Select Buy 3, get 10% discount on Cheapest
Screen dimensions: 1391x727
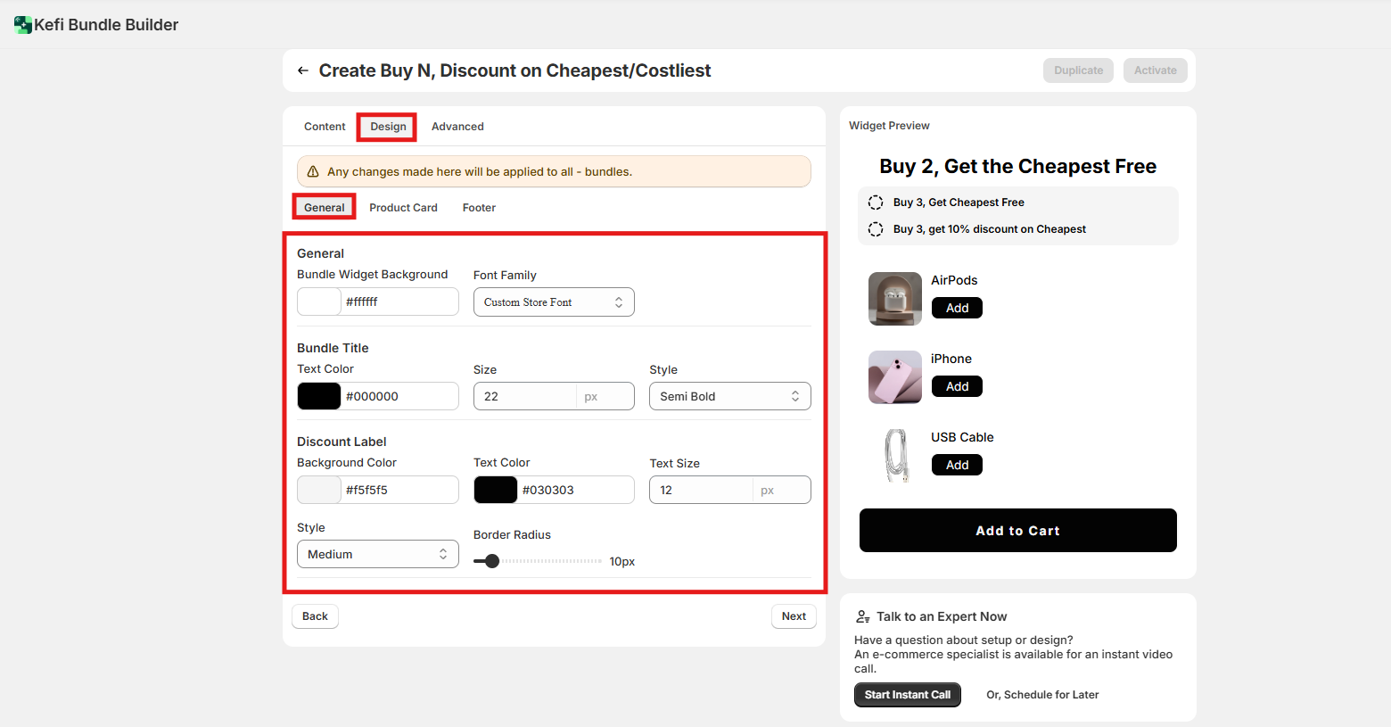coord(876,229)
